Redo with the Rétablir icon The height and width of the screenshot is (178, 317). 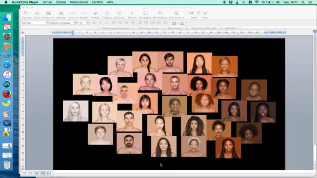click(x=83, y=13)
